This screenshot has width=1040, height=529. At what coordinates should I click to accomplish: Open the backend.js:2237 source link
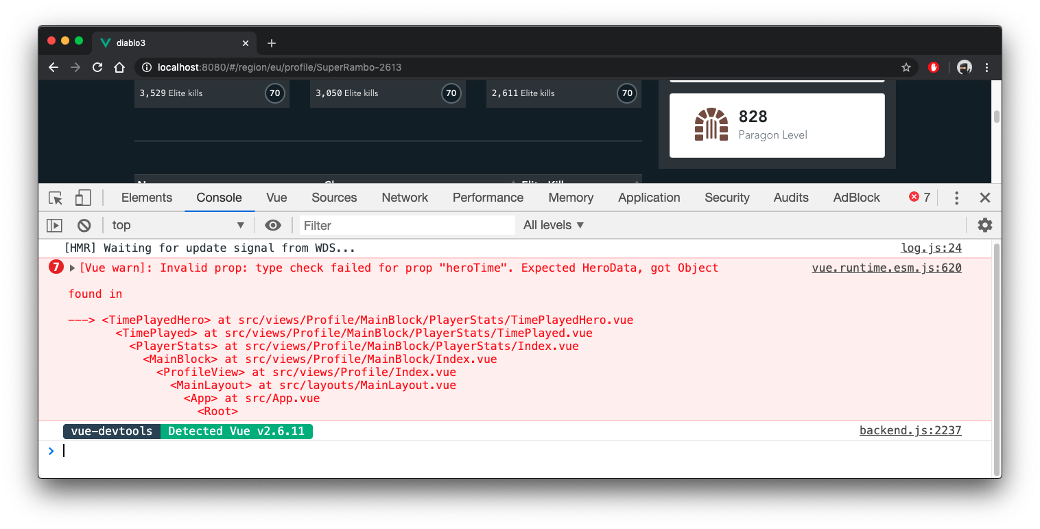tap(910, 431)
